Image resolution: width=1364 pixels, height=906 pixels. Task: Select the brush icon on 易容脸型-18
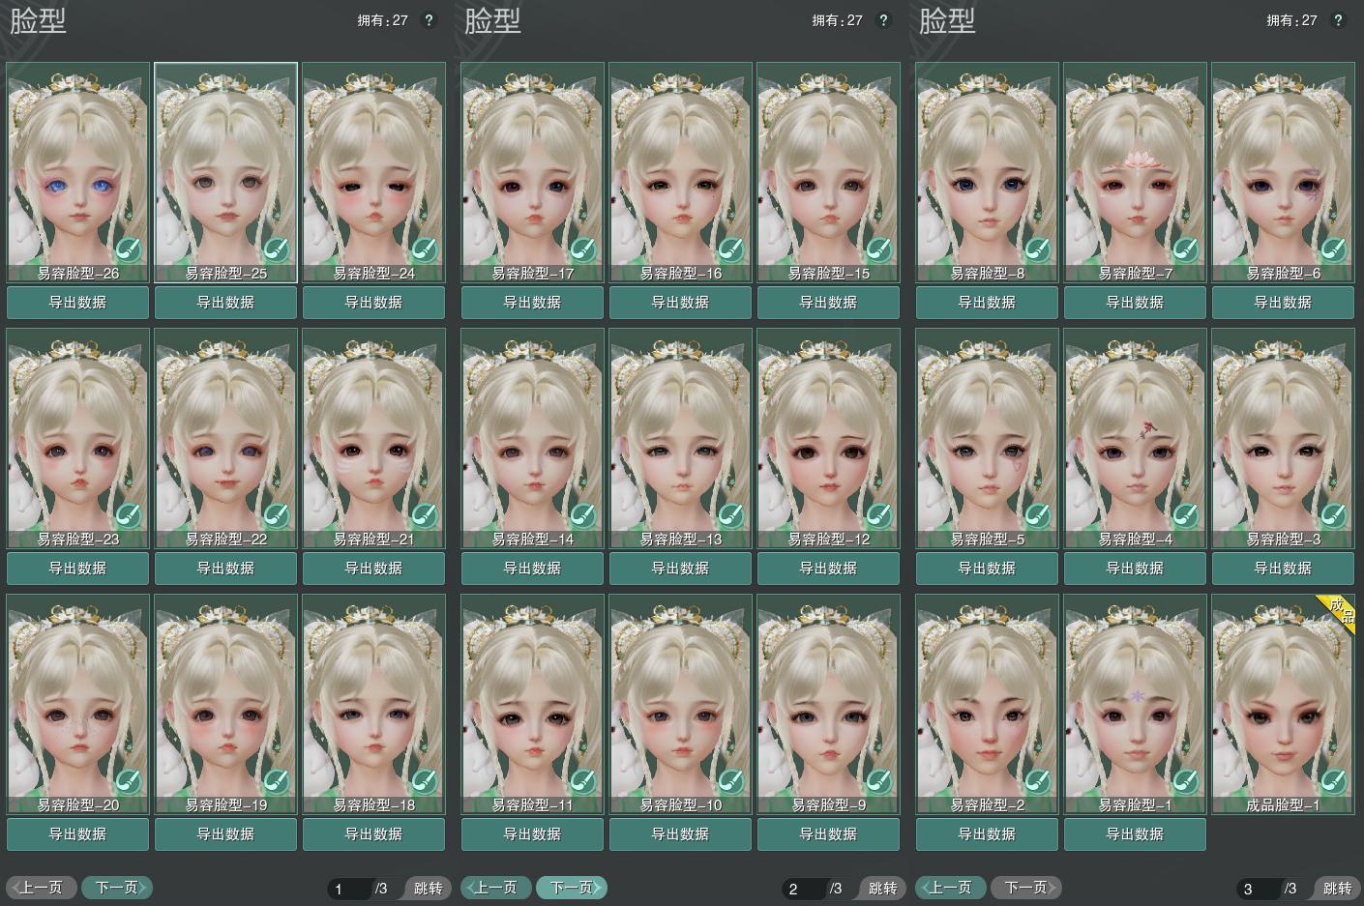point(424,781)
